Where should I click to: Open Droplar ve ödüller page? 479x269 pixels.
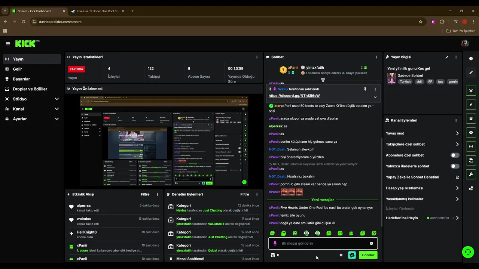[x=32, y=89]
